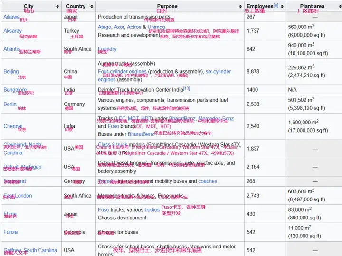The image size is (342, 256).
Task: Select the Country column header
Action: [76, 6]
